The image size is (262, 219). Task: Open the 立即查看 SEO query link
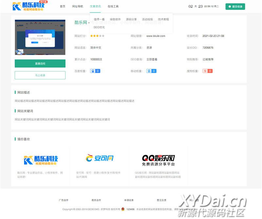point(152,59)
